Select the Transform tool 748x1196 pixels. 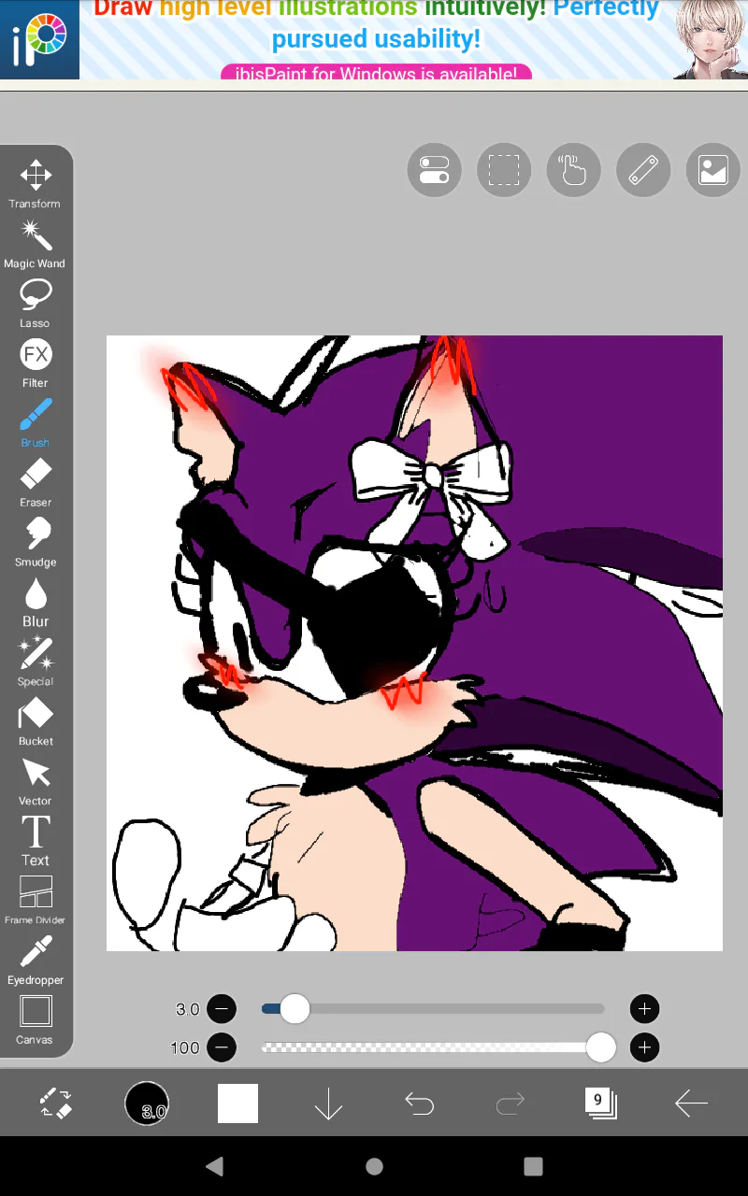[36, 183]
